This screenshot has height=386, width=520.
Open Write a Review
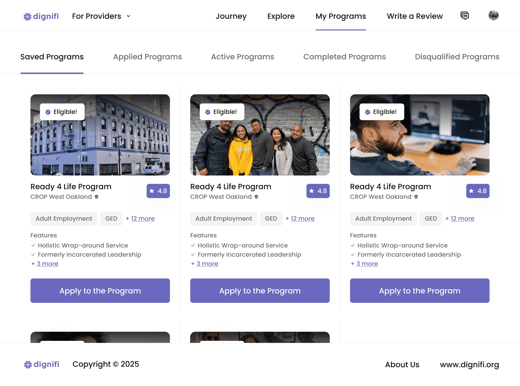pyautogui.click(x=415, y=16)
